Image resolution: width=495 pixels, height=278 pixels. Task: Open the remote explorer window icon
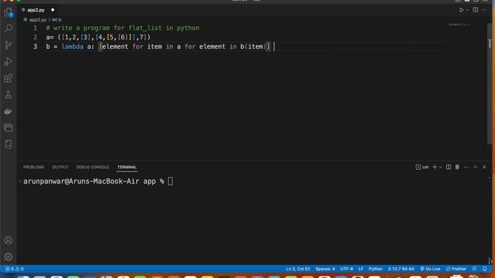pos(9,127)
